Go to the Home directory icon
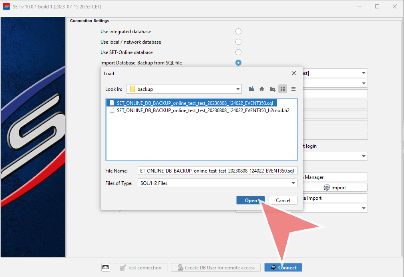Image resolution: width=404 pixels, height=277 pixels. pyautogui.click(x=262, y=89)
